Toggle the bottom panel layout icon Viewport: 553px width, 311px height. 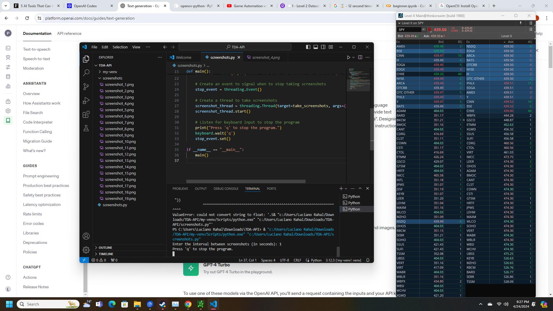(x=316, y=47)
